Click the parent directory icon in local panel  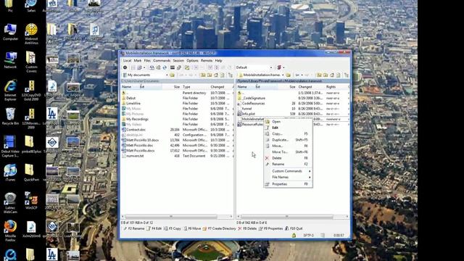coord(203,75)
